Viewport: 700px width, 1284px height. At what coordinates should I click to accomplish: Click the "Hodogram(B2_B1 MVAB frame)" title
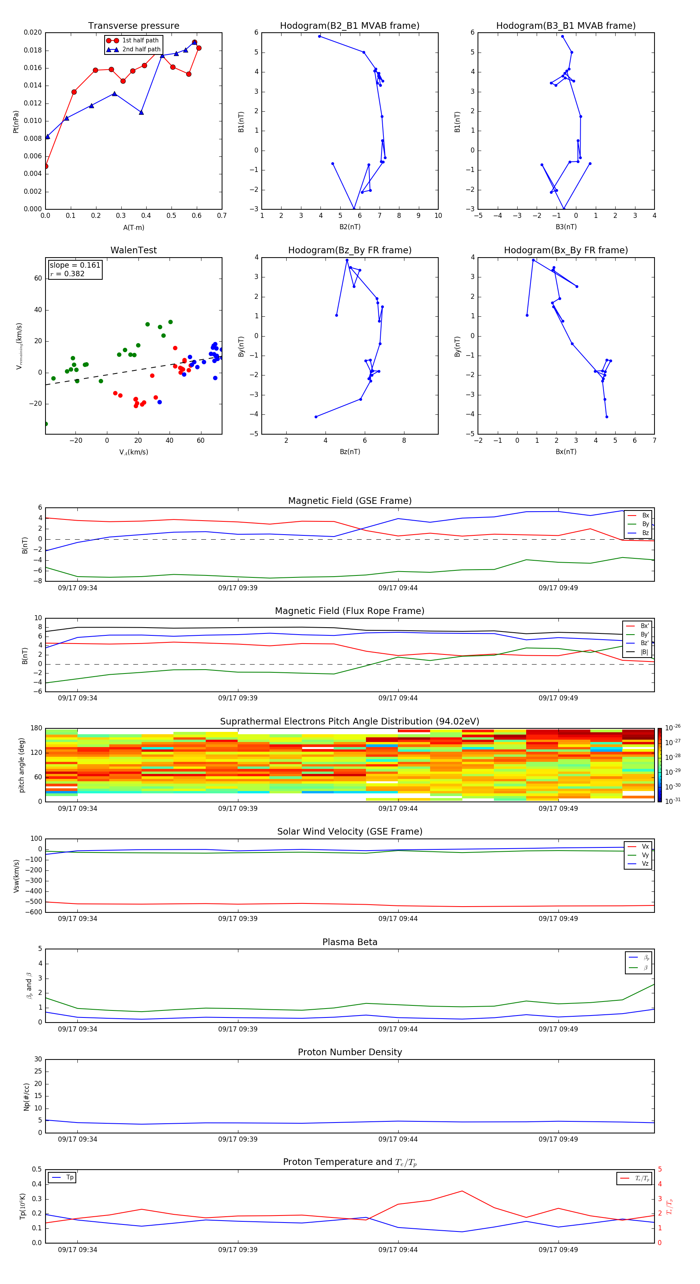point(350,26)
